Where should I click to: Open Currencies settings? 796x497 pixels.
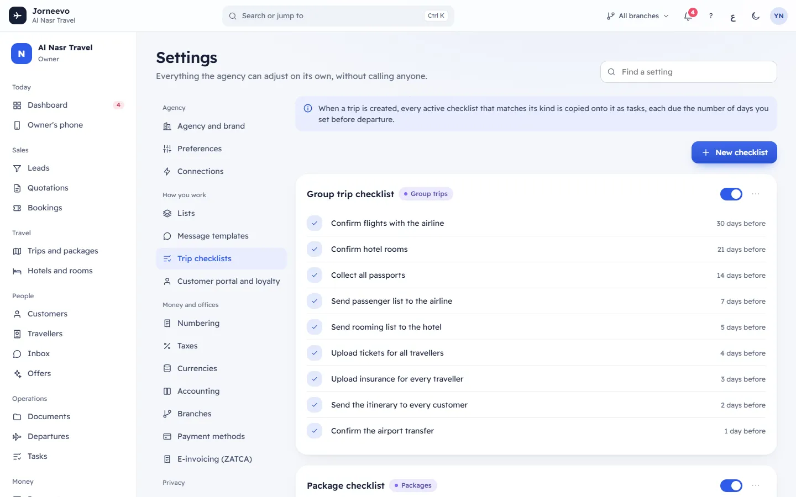coord(221,368)
